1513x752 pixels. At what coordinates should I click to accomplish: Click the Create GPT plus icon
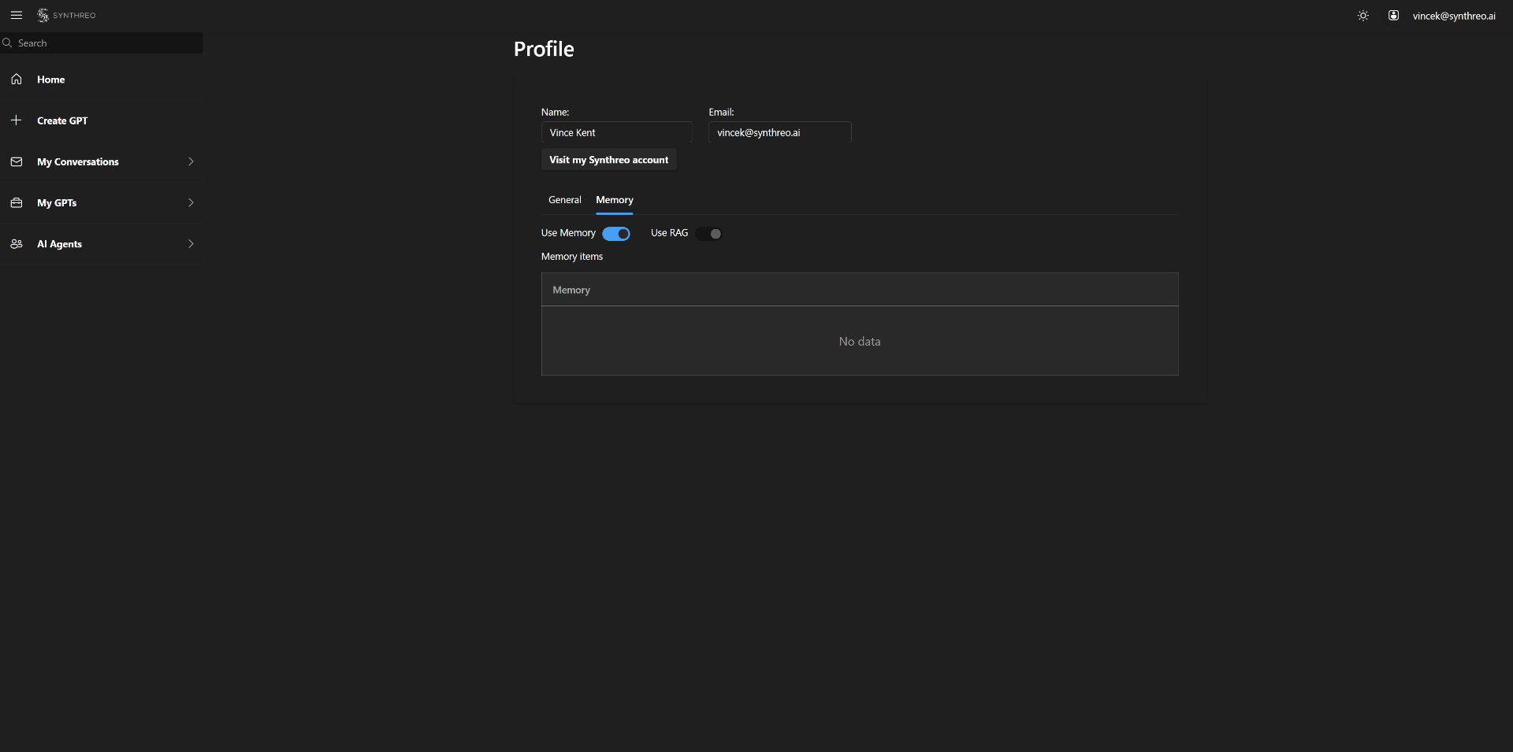point(17,120)
